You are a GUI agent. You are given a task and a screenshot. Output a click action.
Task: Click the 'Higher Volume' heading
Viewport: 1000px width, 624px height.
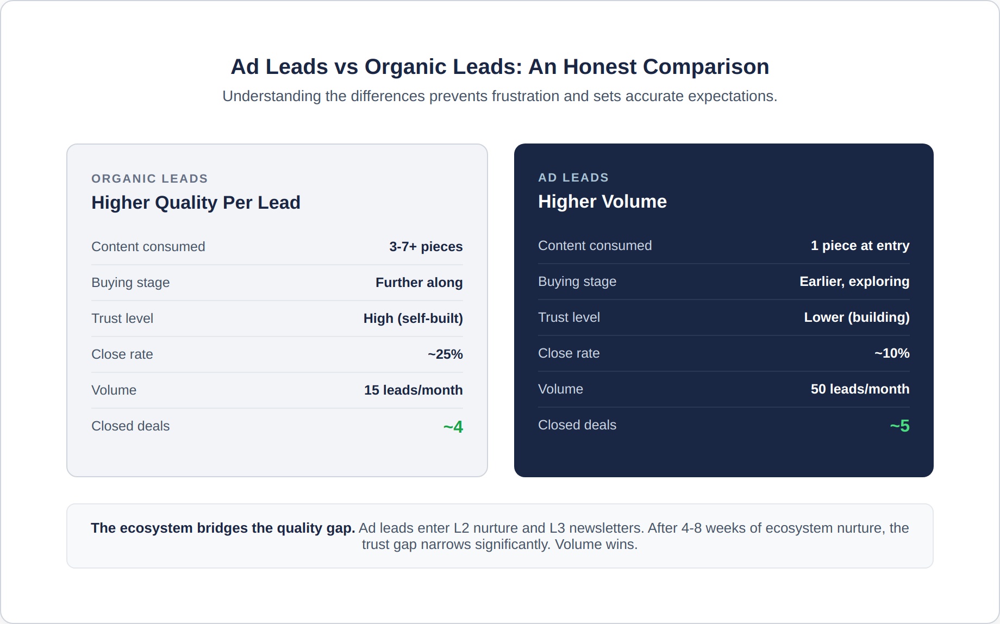click(x=602, y=202)
